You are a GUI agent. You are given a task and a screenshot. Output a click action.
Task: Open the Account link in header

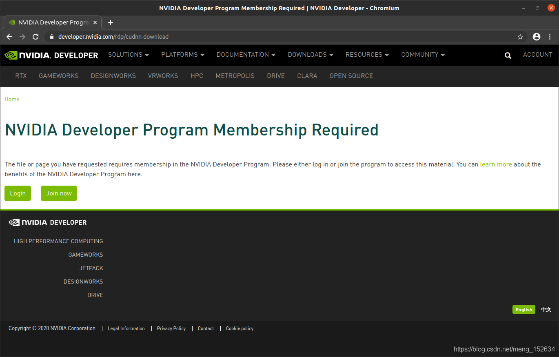(538, 55)
